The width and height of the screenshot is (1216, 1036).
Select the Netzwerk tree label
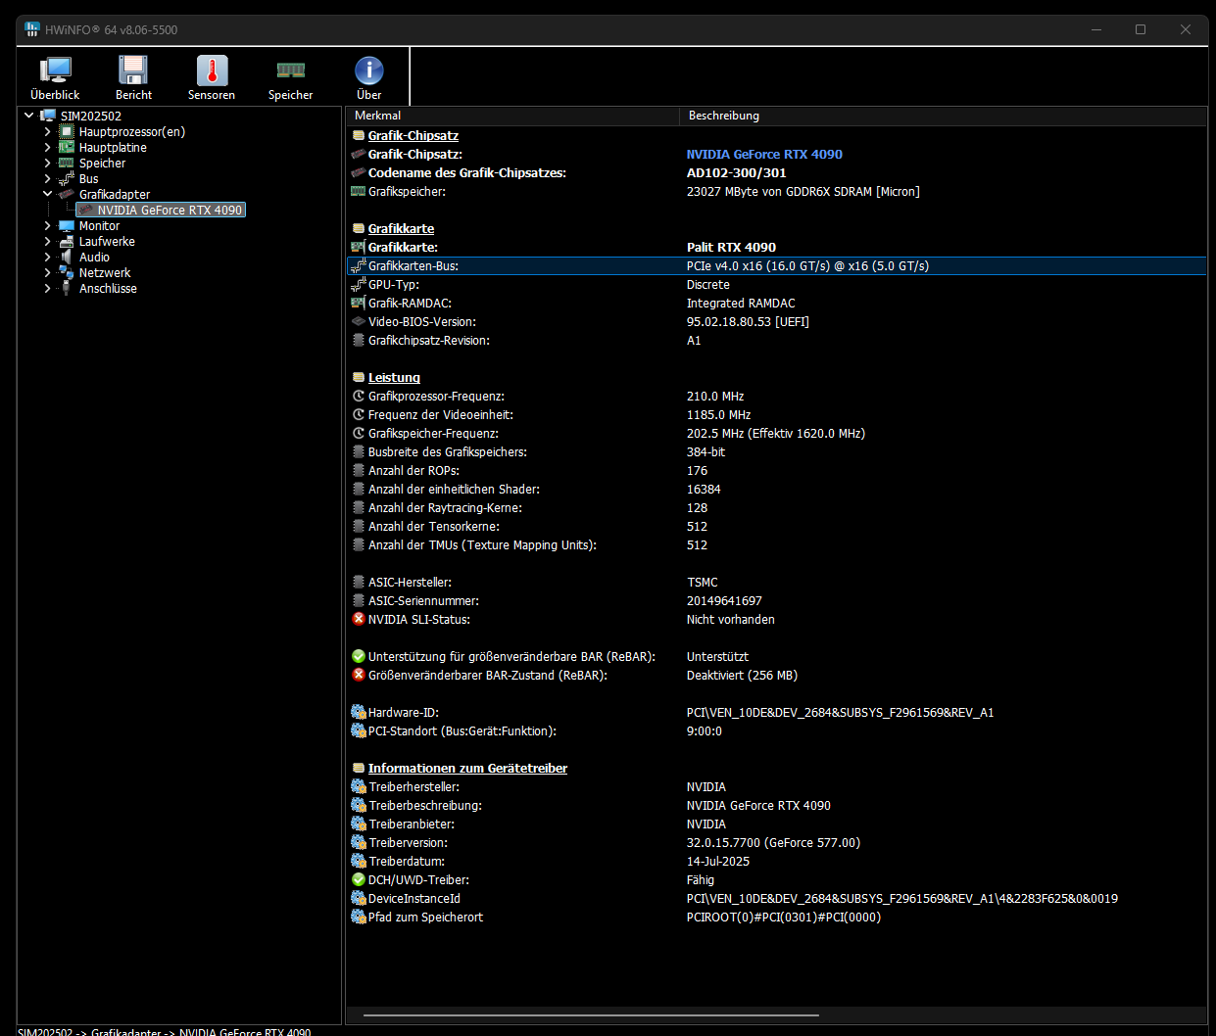coord(105,272)
